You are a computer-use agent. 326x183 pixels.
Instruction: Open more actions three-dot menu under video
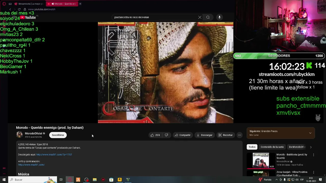coord(240,135)
